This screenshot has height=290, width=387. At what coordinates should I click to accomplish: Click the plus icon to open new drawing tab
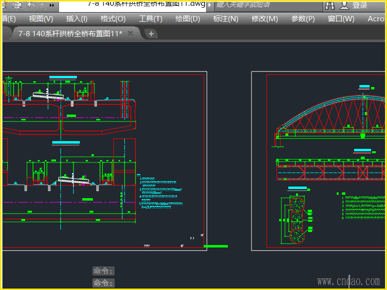(x=151, y=33)
